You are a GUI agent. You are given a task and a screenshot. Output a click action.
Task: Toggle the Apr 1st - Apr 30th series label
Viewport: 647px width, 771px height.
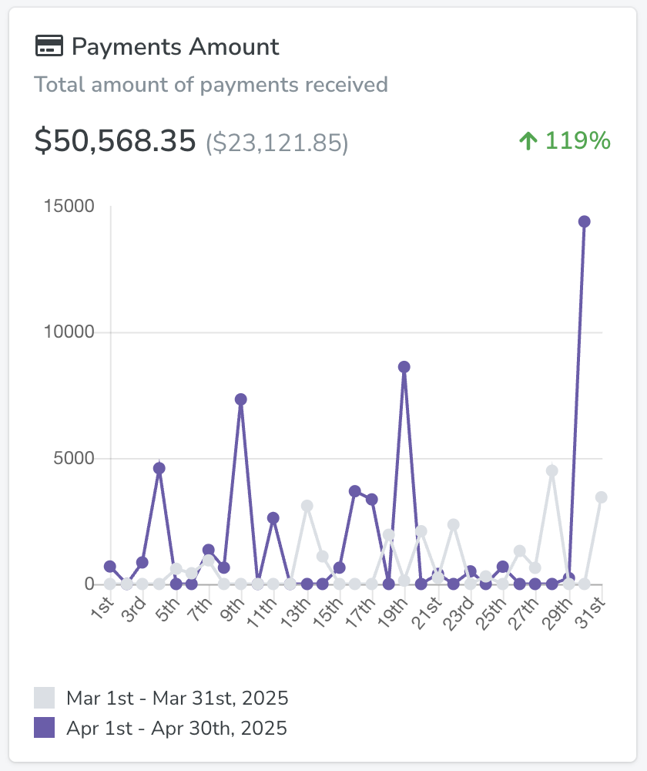(x=176, y=728)
